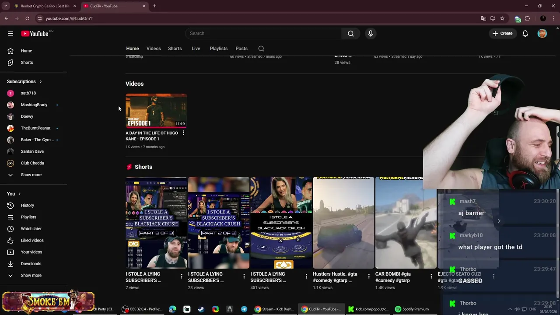
Task: Switch to the channel Posts tab
Action: tap(241, 49)
